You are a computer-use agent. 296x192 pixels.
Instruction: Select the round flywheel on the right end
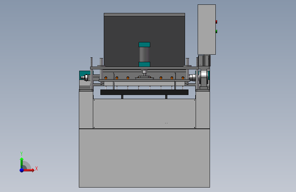(x=204, y=78)
